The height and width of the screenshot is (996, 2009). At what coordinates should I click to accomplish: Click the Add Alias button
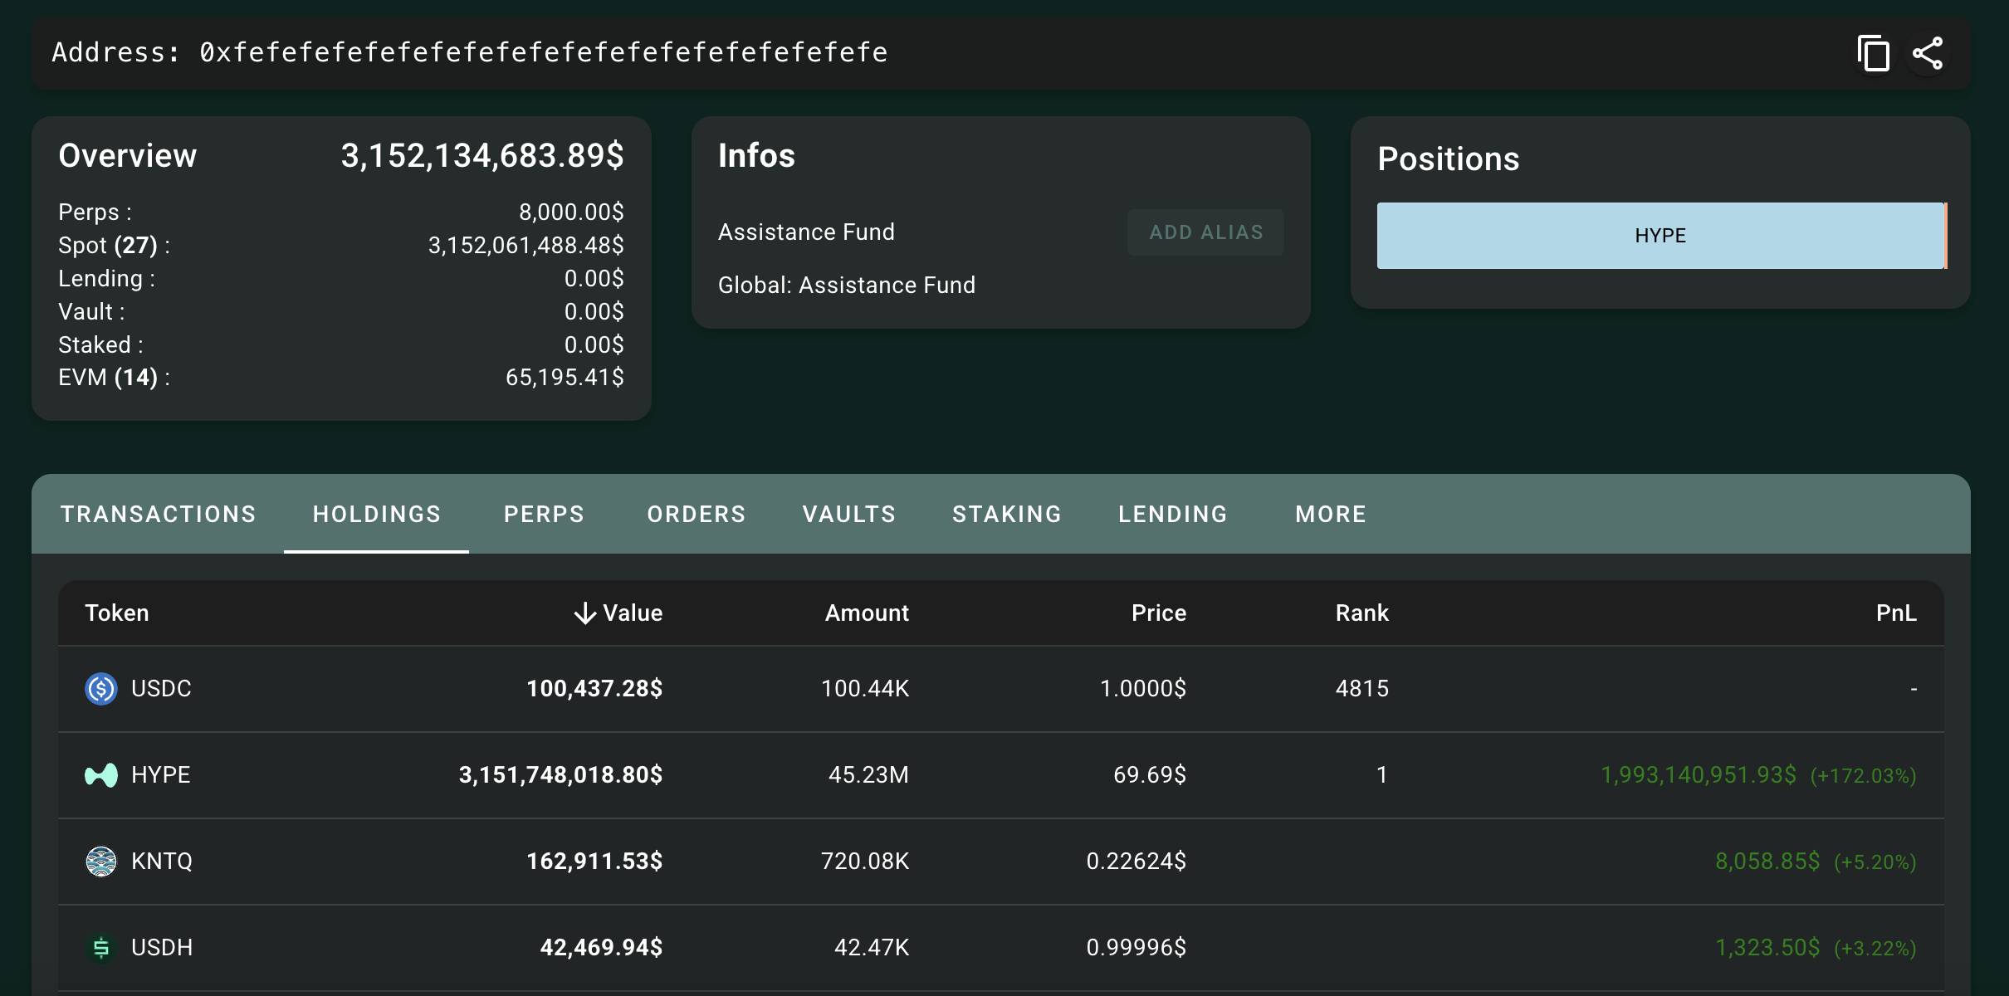1206,232
